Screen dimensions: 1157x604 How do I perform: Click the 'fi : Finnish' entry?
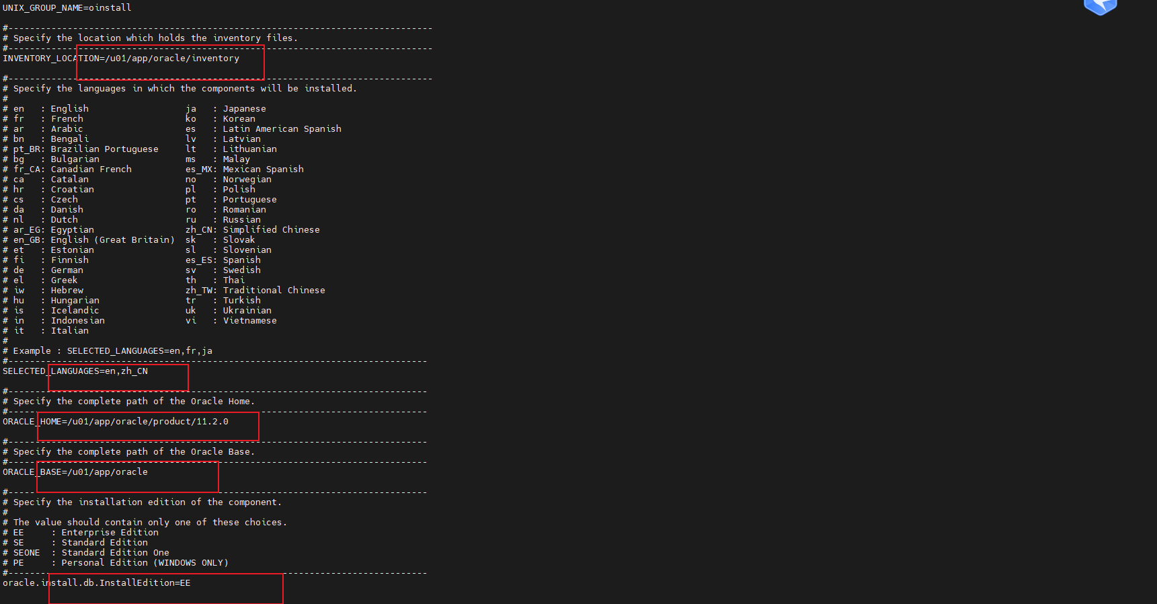click(51, 260)
